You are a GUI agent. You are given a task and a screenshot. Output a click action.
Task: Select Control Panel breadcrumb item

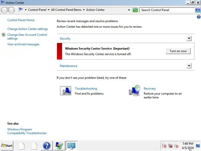37,10
